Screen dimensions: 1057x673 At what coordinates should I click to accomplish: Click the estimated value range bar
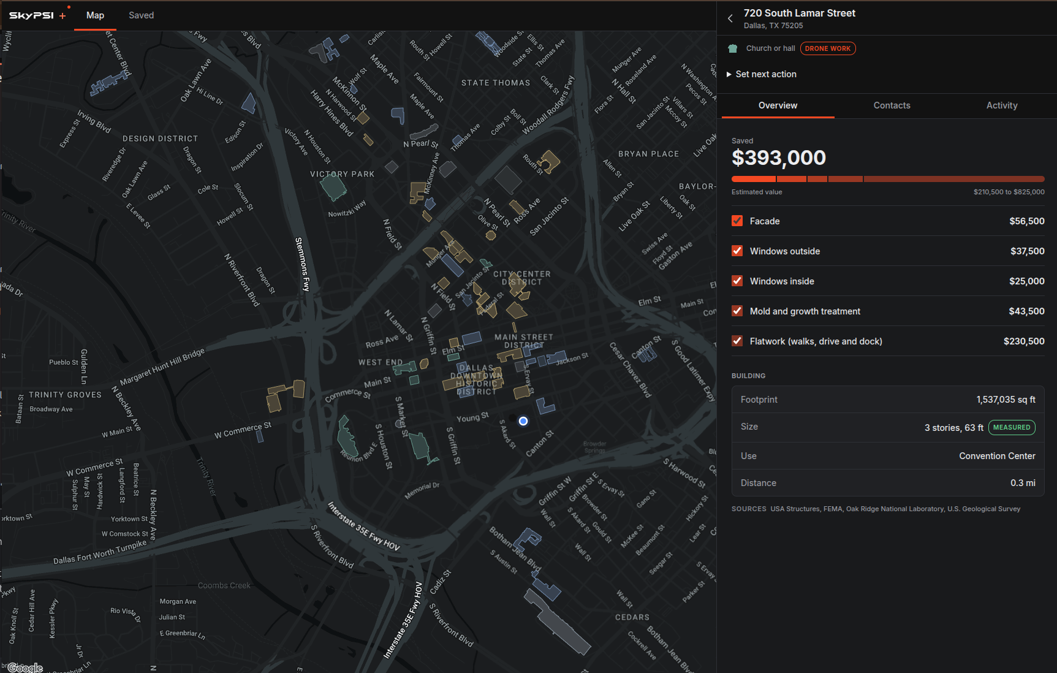(x=888, y=179)
